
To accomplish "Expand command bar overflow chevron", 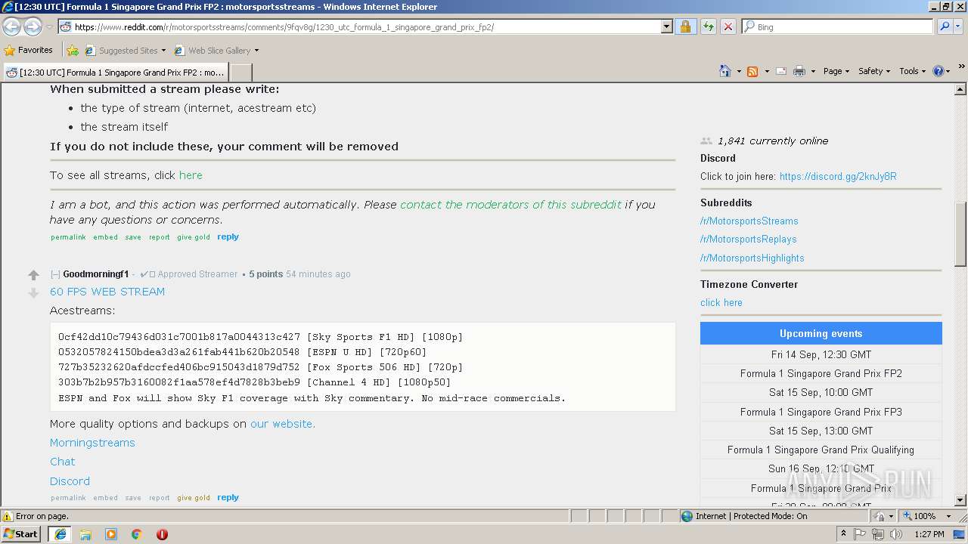I will (x=962, y=67).
